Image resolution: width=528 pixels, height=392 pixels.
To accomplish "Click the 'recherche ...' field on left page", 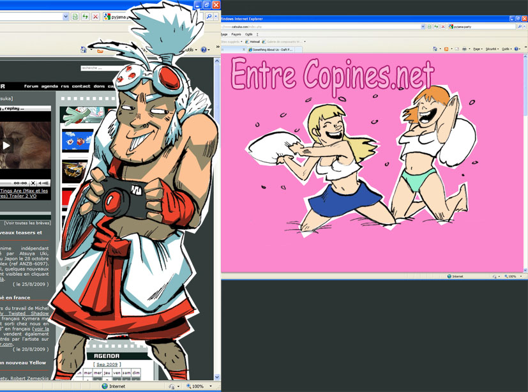I will point(100,68).
